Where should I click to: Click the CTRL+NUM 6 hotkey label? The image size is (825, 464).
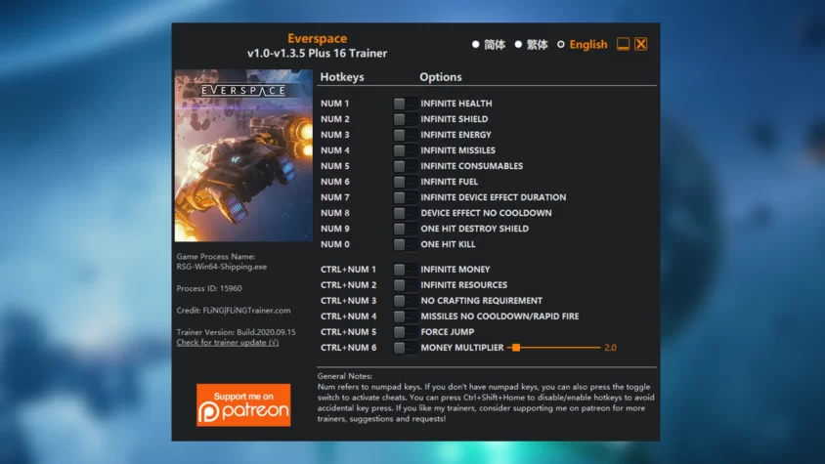(348, 348)
